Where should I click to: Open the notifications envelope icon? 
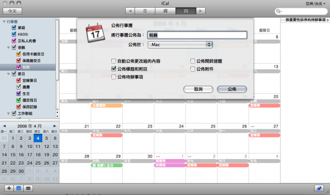coord(28,188)
